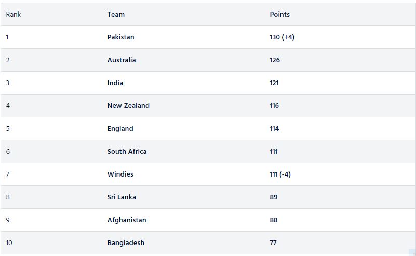Click the South Africa team cell
Screen dimensions: 416x256
click(x=127, y=152)
